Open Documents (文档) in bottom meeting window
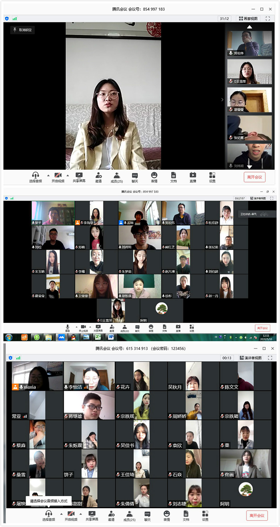 click(x=186, y=516)
